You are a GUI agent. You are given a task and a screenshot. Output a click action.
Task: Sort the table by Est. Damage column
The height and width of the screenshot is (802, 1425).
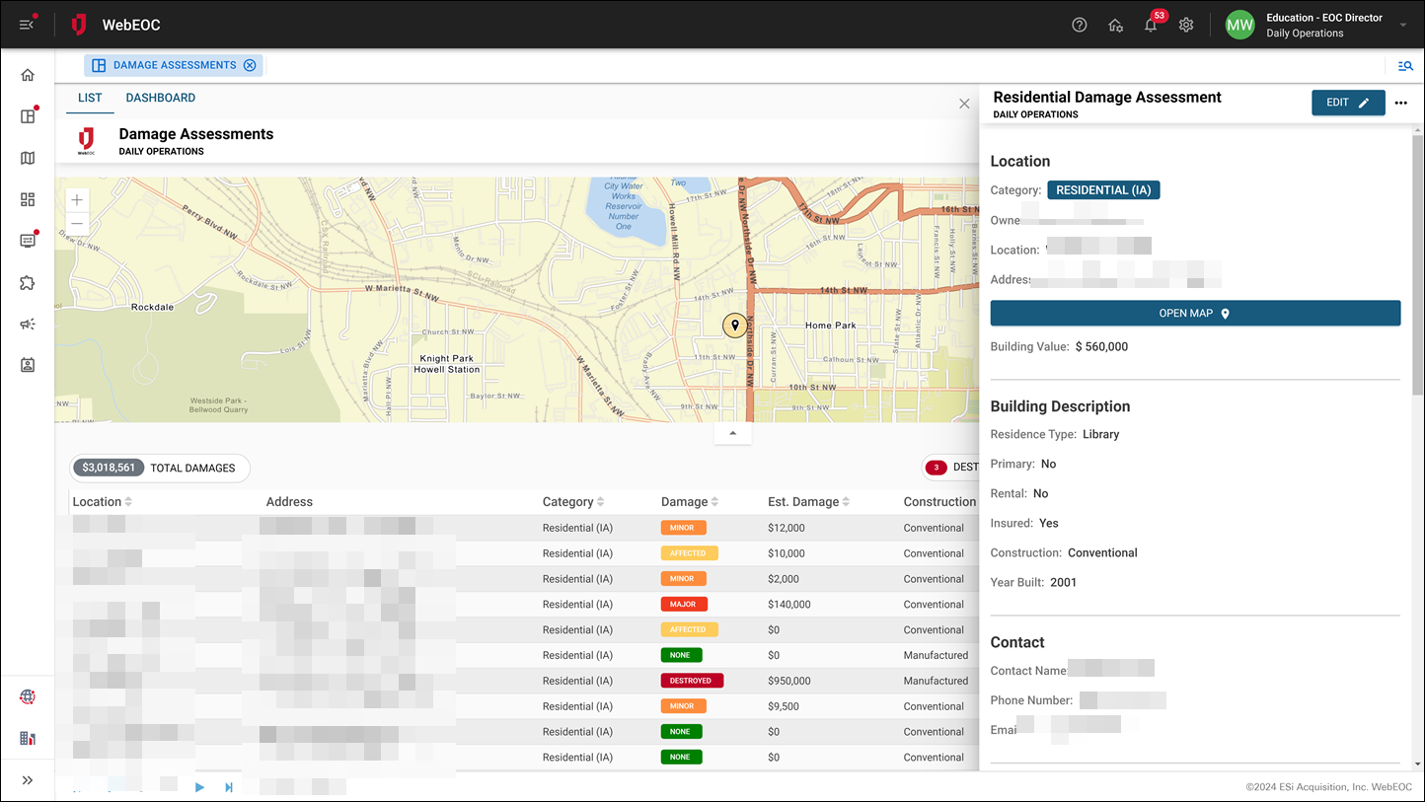pyautogui.click(x=846, y=501)
